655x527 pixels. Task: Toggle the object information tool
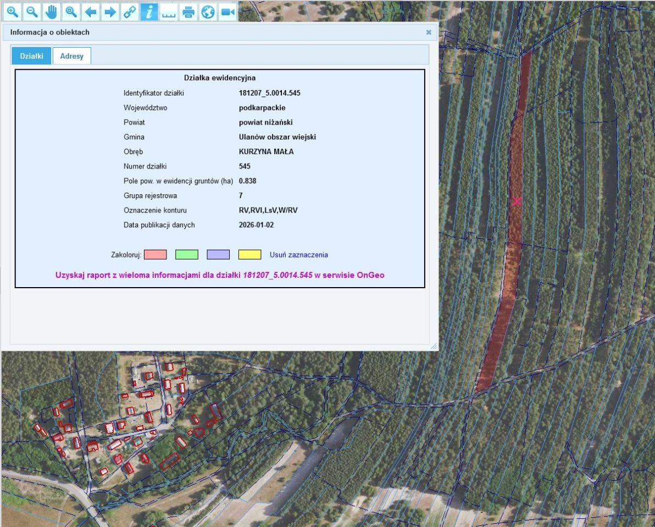click(x=149, y=12)
